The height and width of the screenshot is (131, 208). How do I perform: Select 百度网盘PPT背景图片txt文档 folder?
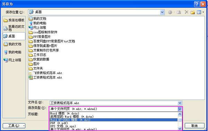pos(52,41)
